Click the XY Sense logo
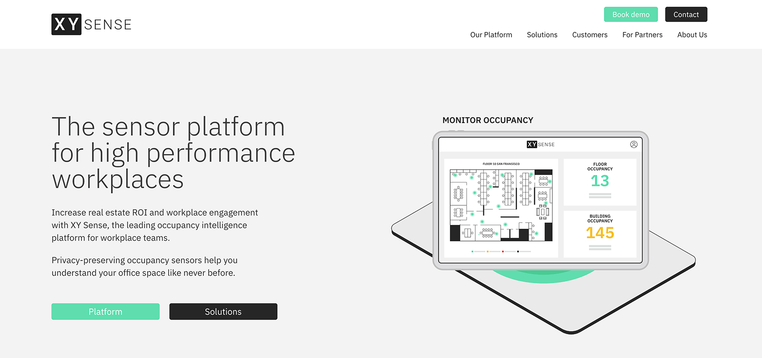The height and width of the screenshot is (358, 762). (91, 24)
